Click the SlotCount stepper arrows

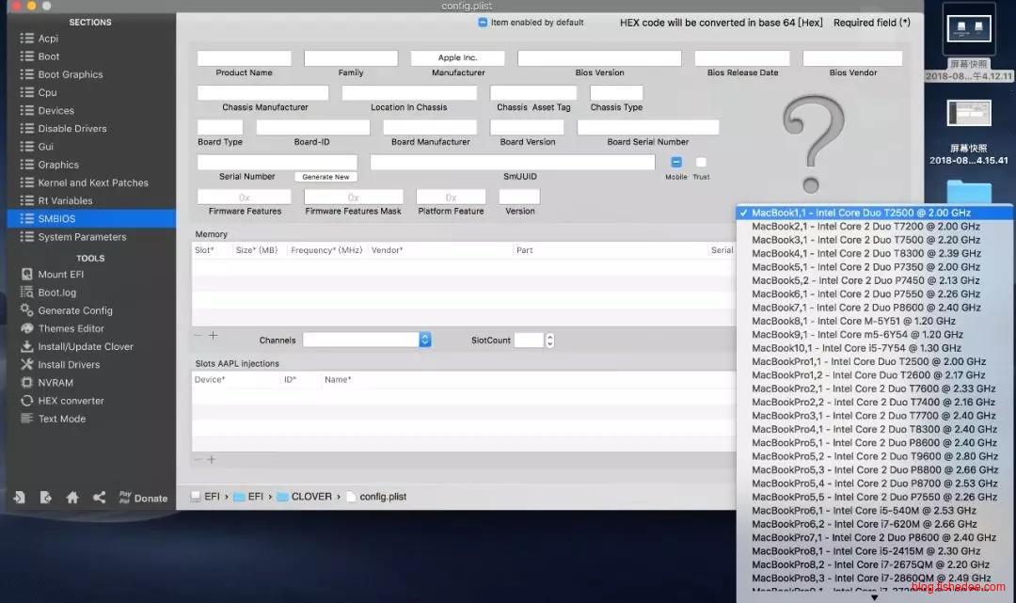[x=549, y=340]
